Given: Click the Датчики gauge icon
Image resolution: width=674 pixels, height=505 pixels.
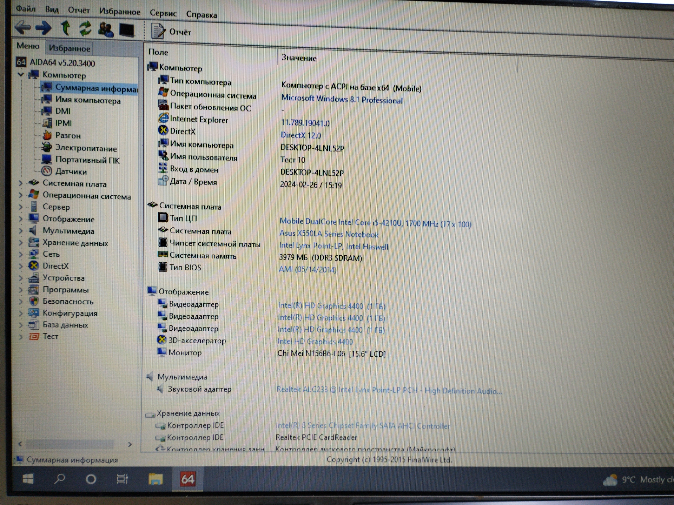Looking at the screenshot, I should tap(47, 171).
